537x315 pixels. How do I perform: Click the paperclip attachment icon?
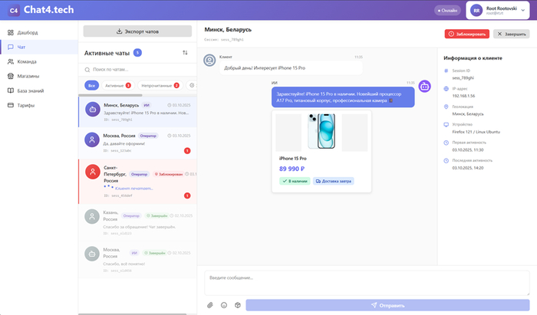pyautogui.click(x=210, y=304)
